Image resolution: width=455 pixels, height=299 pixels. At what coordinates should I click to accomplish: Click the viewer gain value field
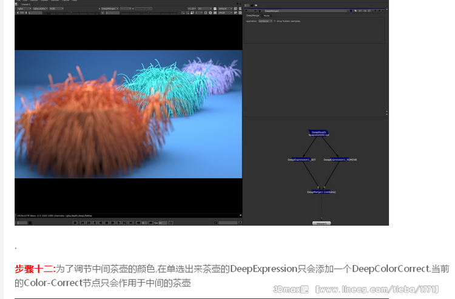tap(35, 13)
